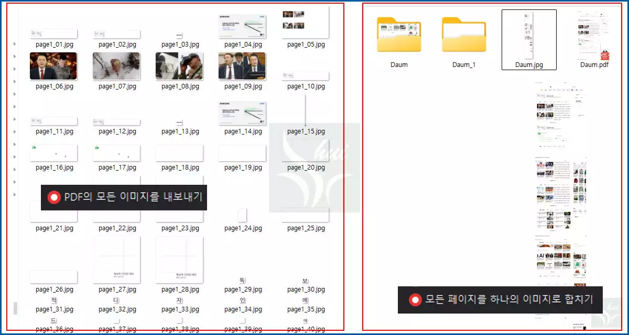Select the page1_01.jpg file

pos(53,33)
